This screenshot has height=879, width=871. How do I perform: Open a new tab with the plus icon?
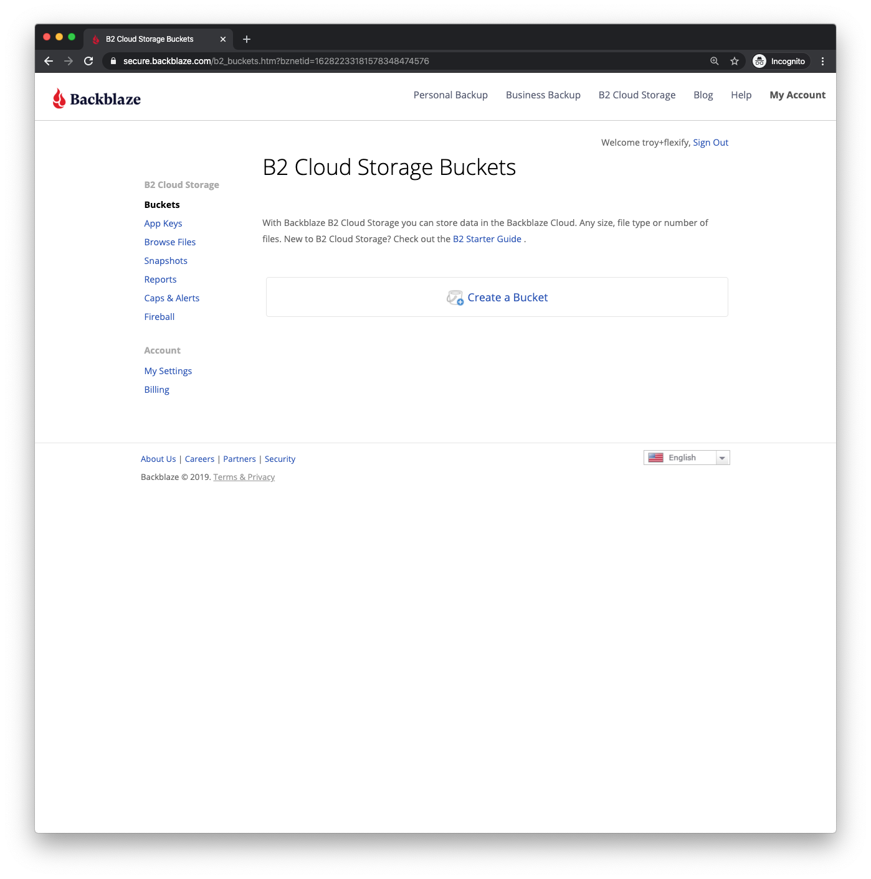(x=247, y=39)
